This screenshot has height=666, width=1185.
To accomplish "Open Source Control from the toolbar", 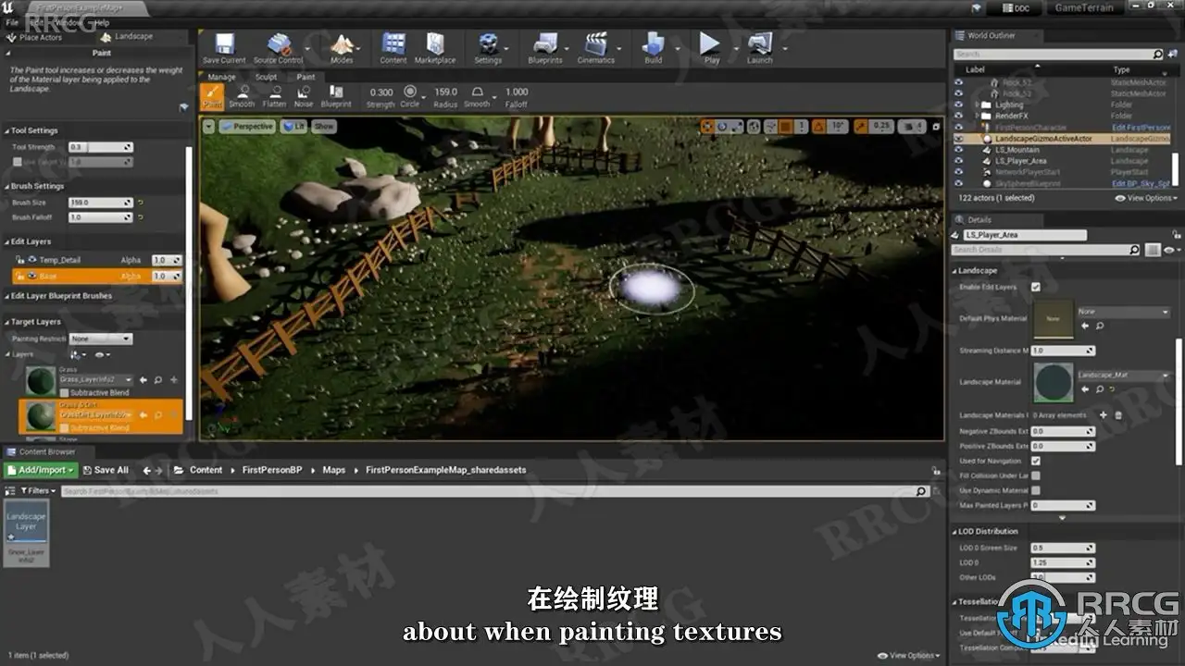I will [x=278, y=48].
